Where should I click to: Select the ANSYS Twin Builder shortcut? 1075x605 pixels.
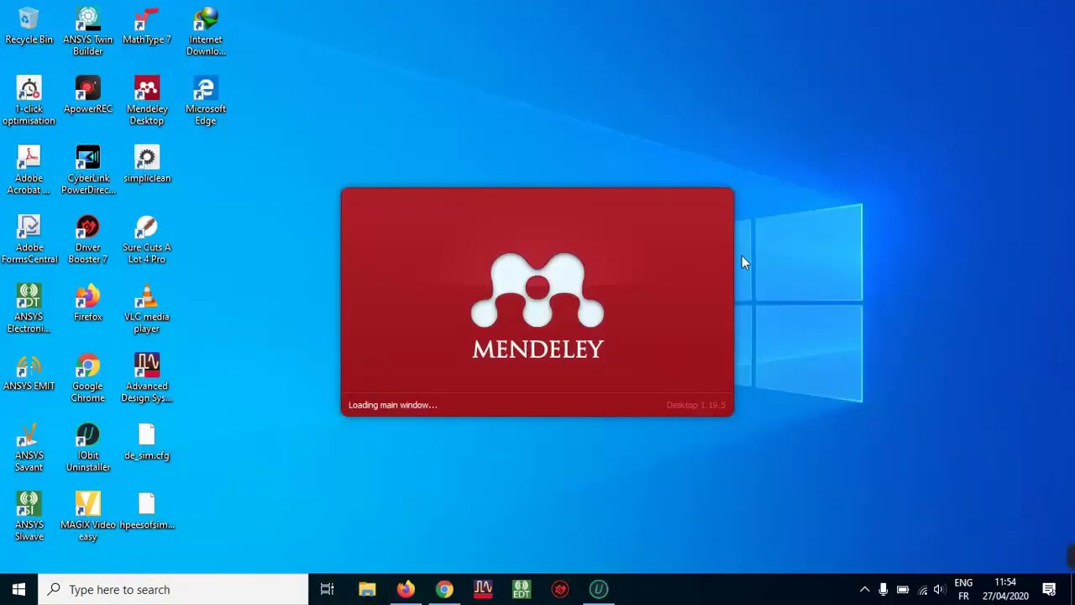(87, 32)
